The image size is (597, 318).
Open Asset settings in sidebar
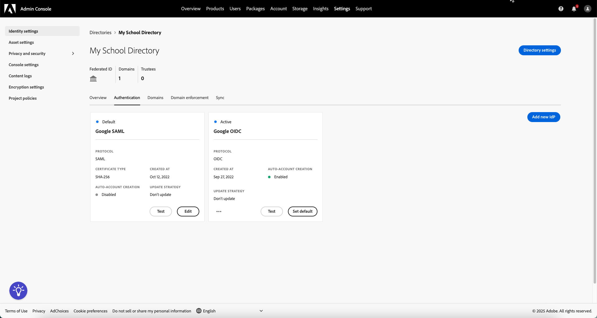pyautogui.click(x=42, y=42)
